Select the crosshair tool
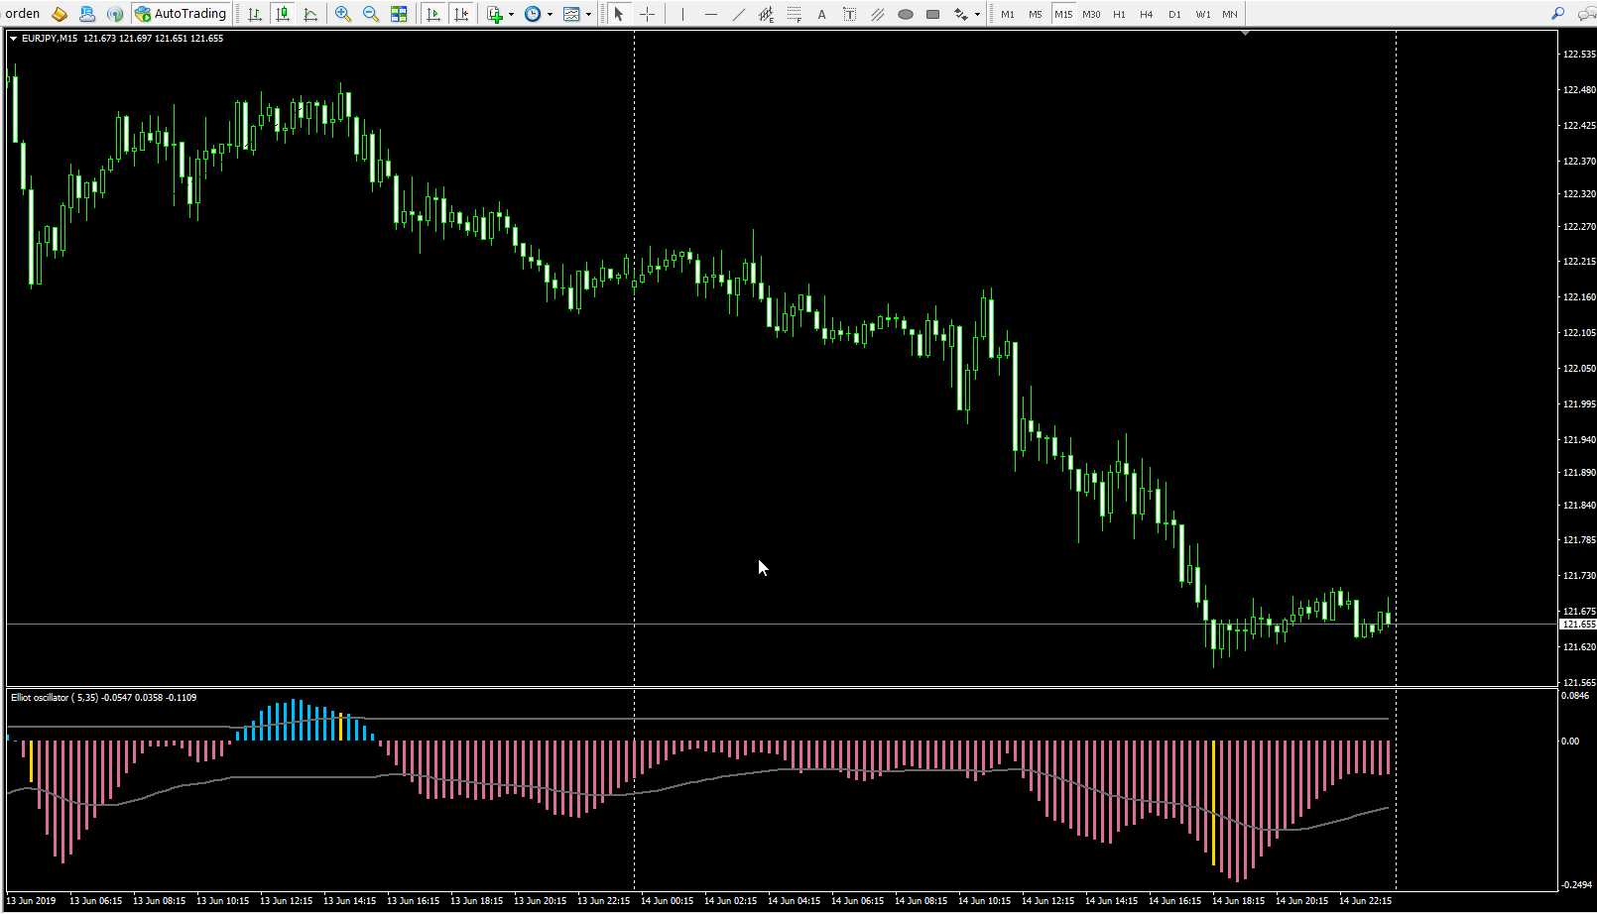This screenshot has width=1597, height=914. 647,14
